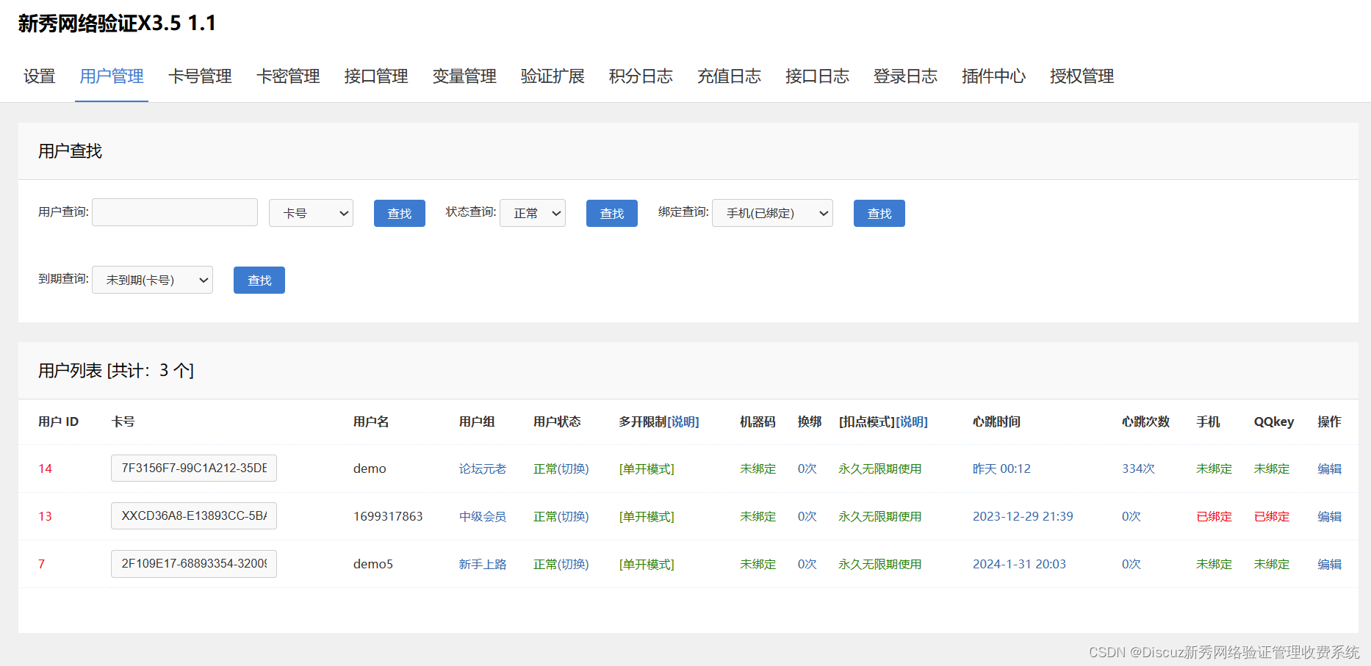Click 换绑 0次 for user demo
Image resolution: width=1371 pixels, height=666 pixels.
click(x=807, y=468)
